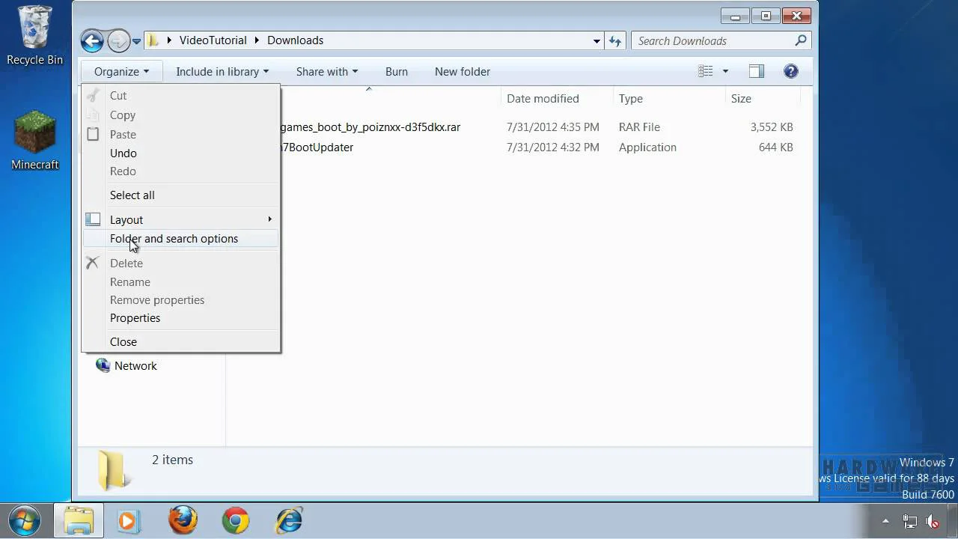This screenshot has height=539, width=958.
Task: Open the Help question mark icon
Action: point(790,71)
